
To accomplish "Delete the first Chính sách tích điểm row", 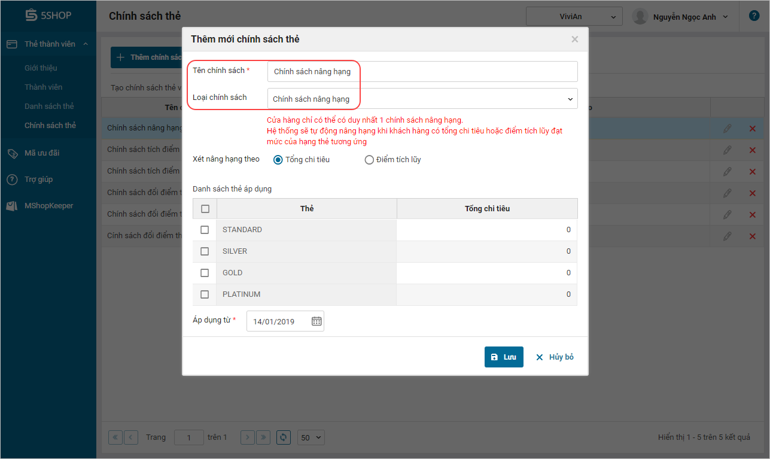I will (x=753, y=150).
